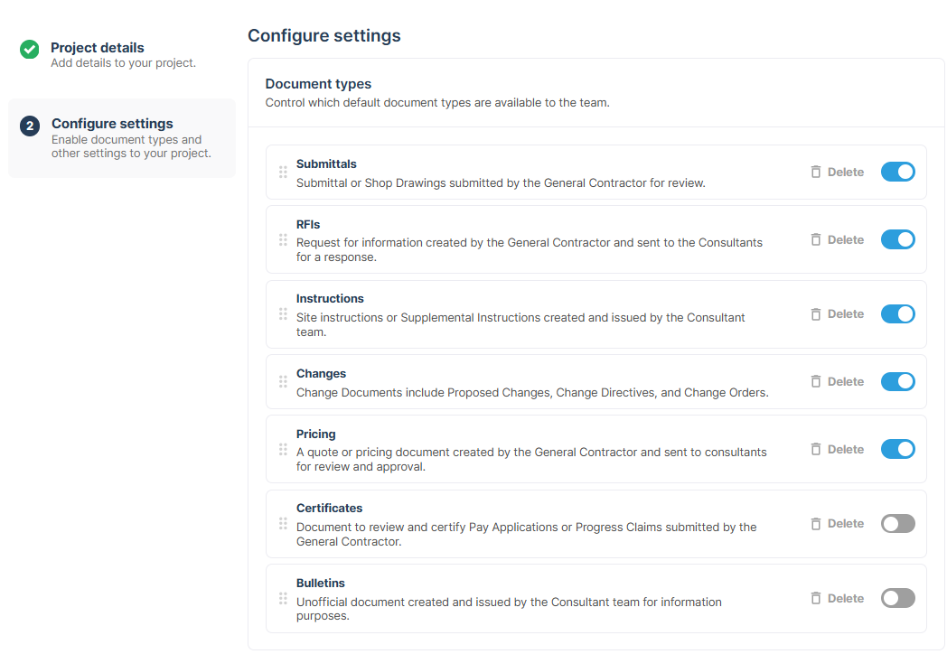
Task: Click the reorder handle beside Pricing
Action: pyautogui.click(x=283, y=449)
